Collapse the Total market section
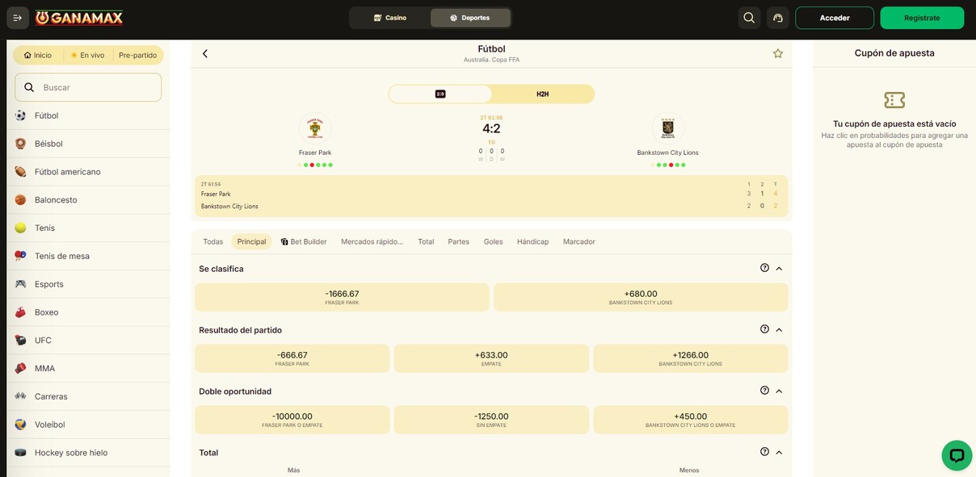 point(779,452)
